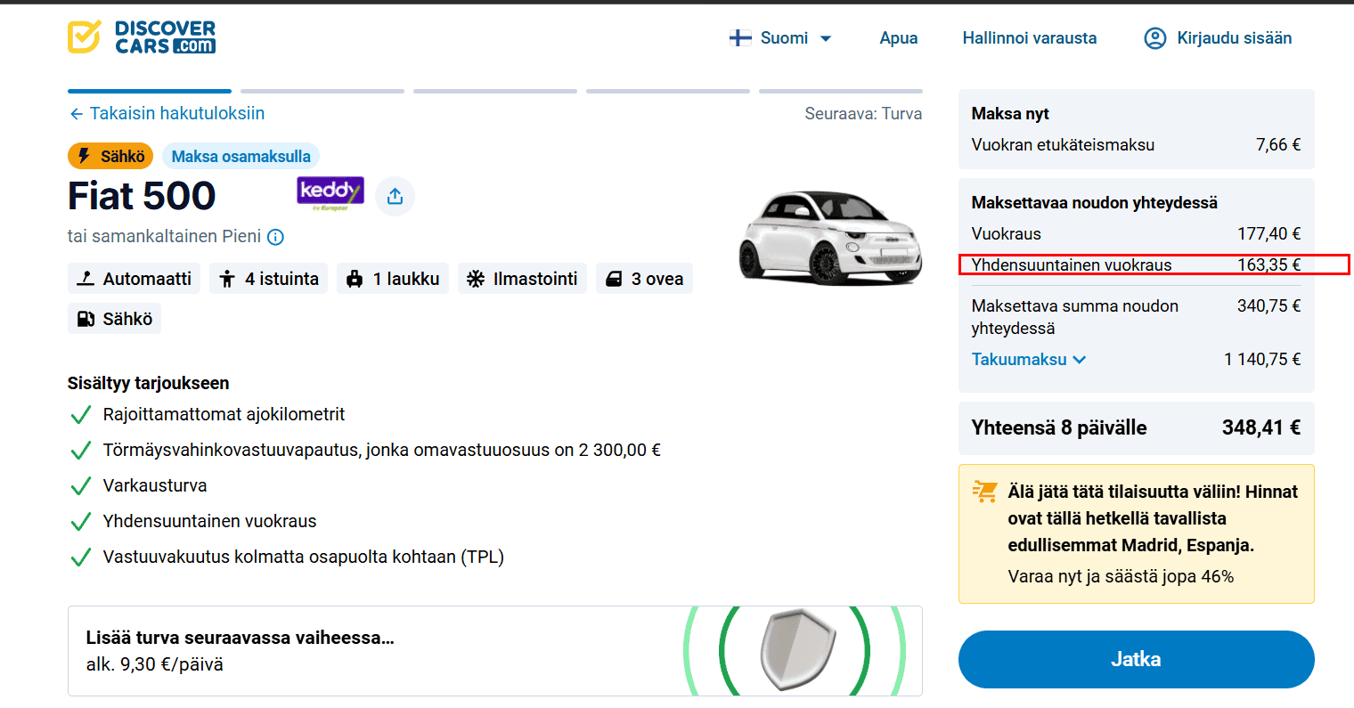Click checkmark beside Yhdensuuntainen vuokraus in the Sisältyy list
1354x708 pixels.
tap(80, 522)
